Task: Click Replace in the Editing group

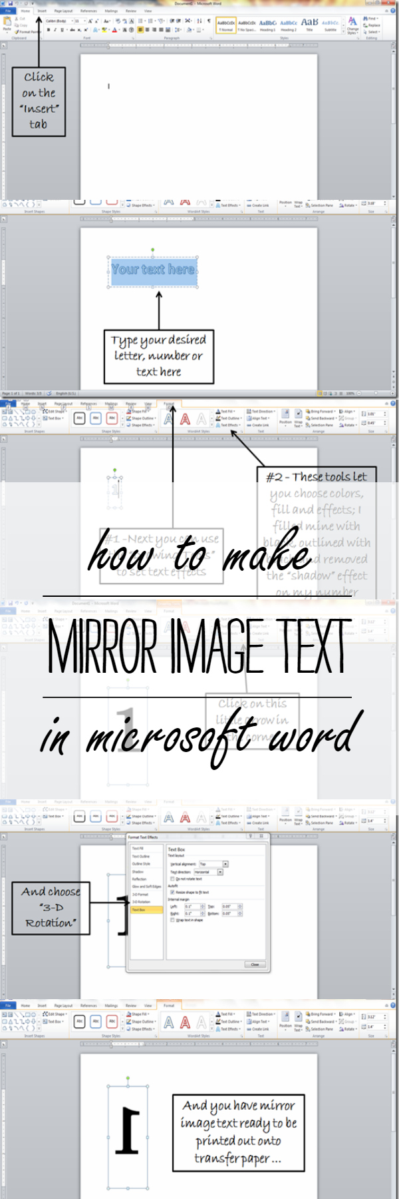Action: (372, 25)
